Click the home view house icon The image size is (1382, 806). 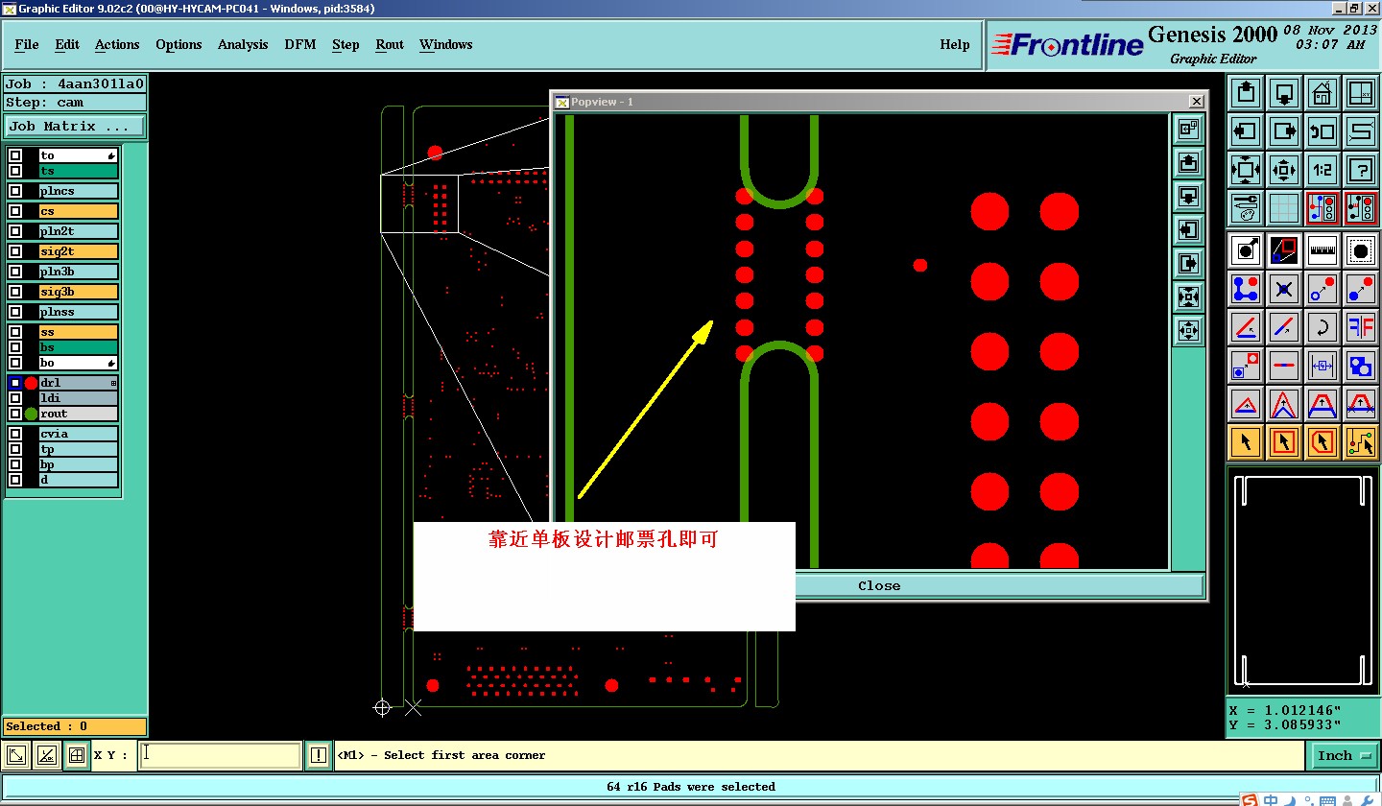click(x=1322, y=94)
